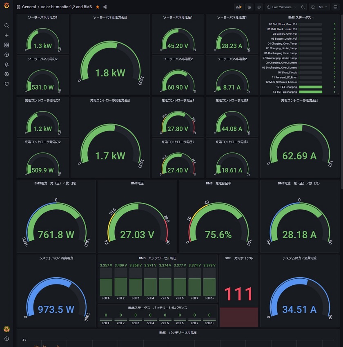Click the 761.8 W BMS power value
This screenshot has width=343, height=347.
(x=56, y=235)
